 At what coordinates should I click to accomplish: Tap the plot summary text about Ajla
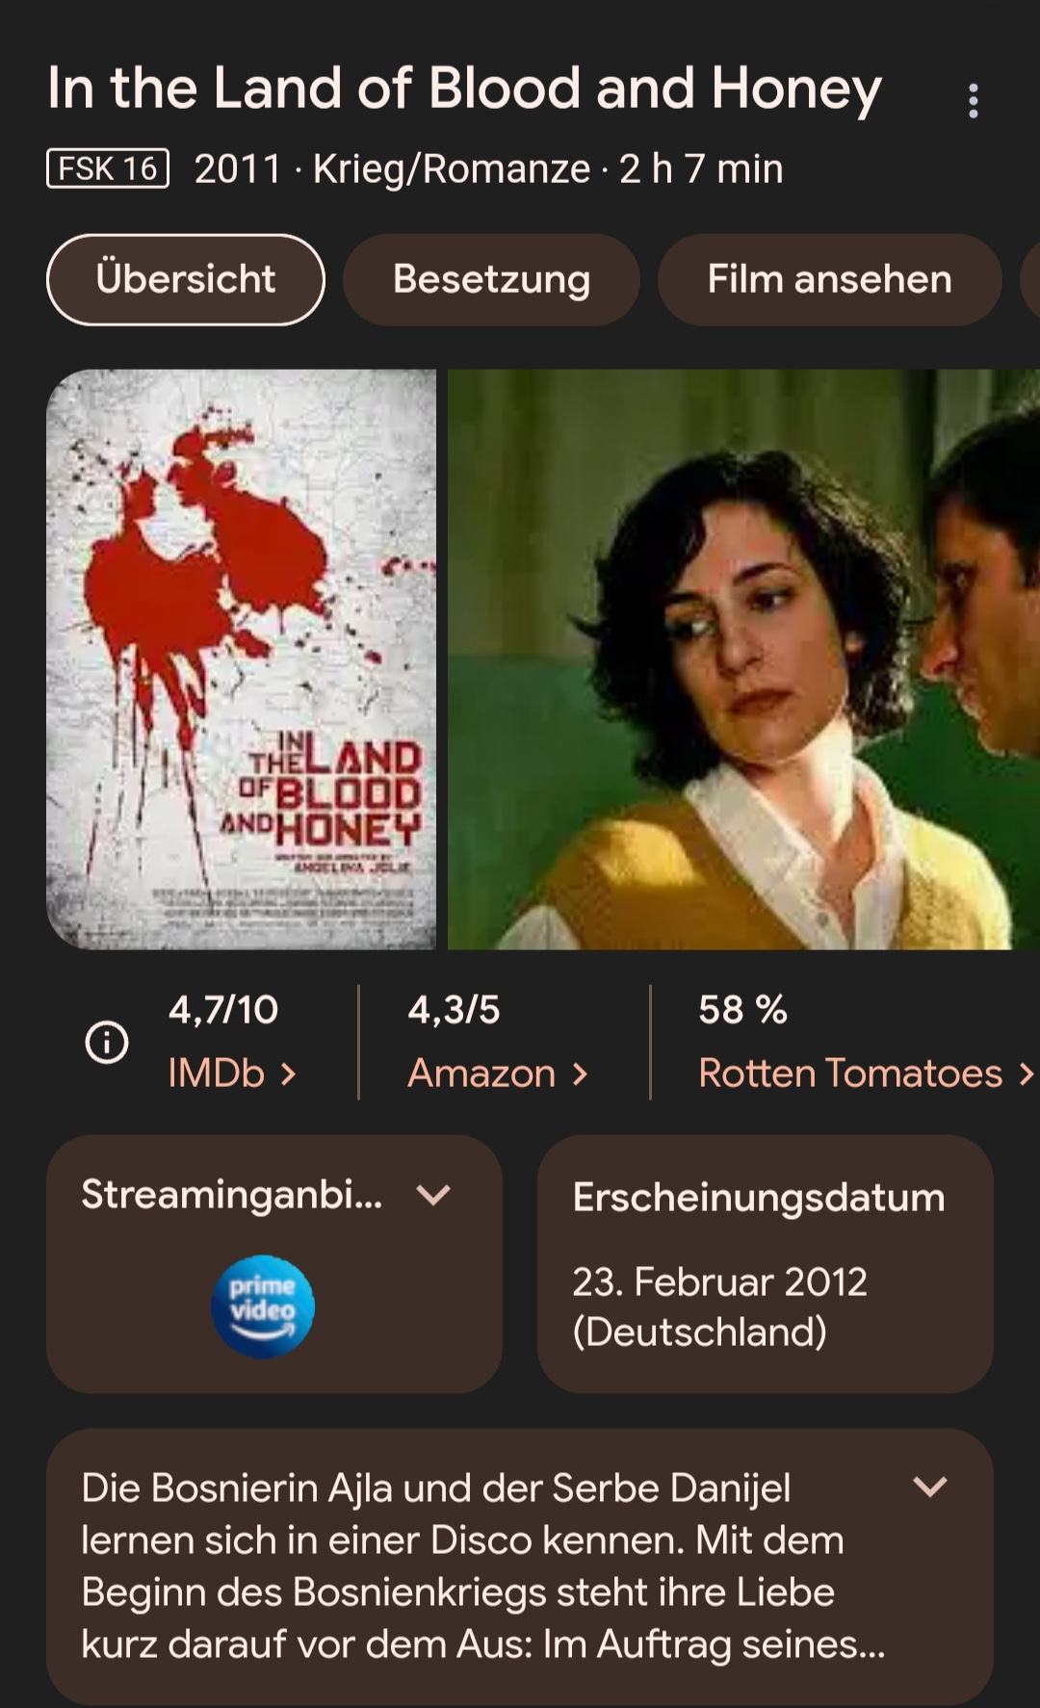click(483, 1566)
